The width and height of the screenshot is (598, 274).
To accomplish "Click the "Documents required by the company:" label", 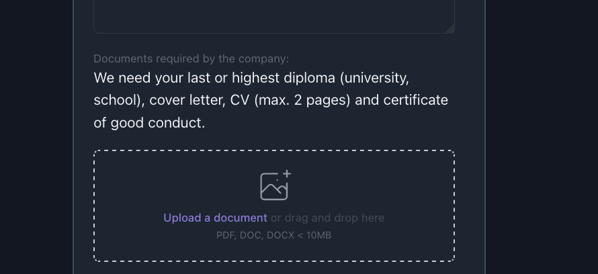I will click(x=191, y=58).
